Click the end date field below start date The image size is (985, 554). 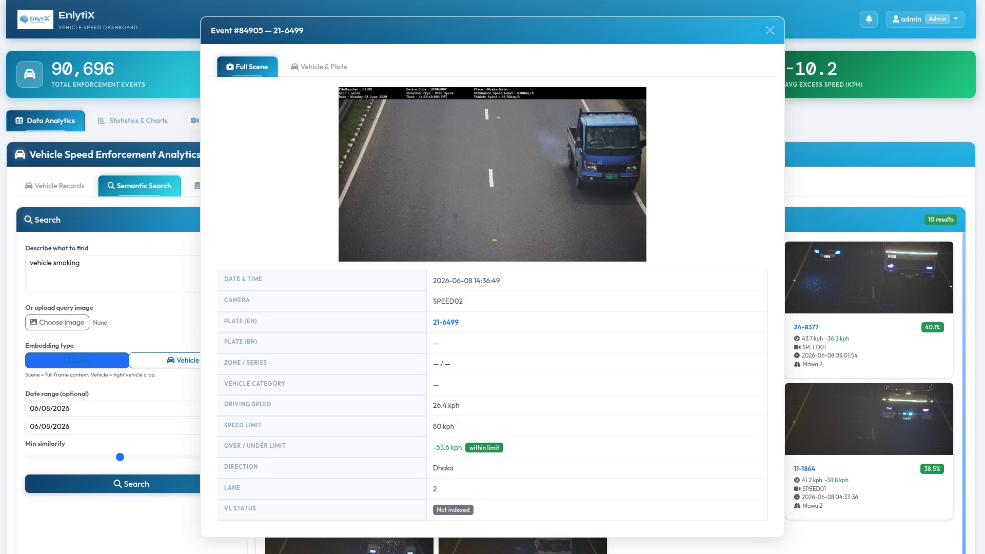click(x=113, y=426)
